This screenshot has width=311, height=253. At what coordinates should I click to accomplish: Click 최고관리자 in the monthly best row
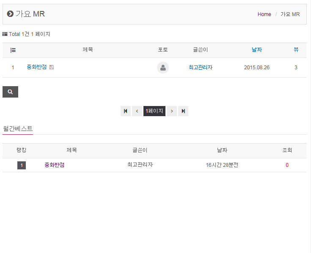point(140,164)
